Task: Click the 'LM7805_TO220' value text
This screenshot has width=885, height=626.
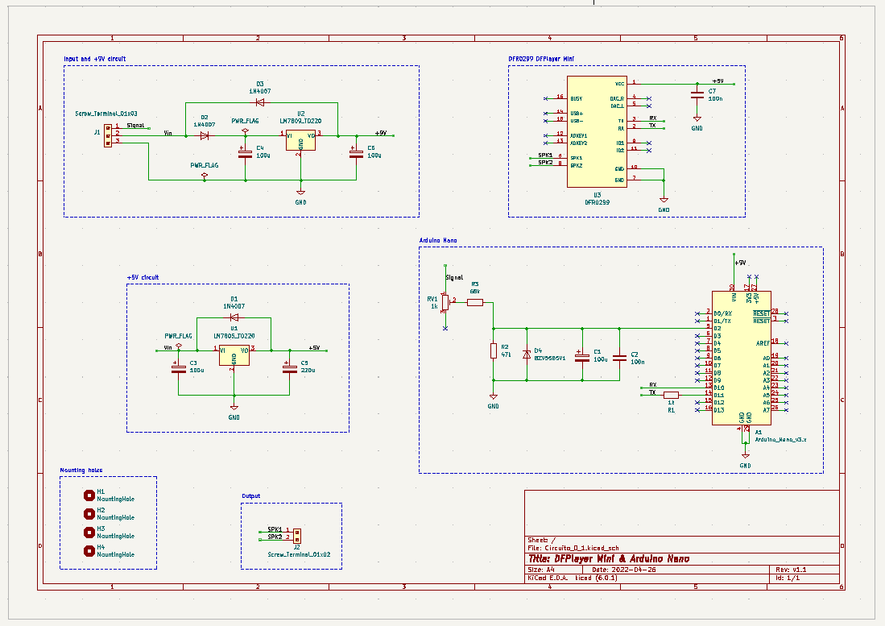Action: coord(234,336)
